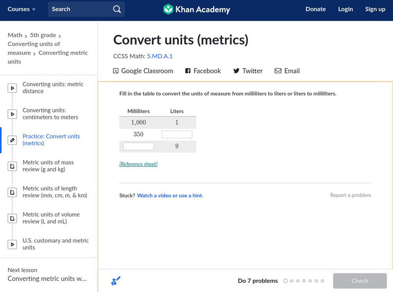Open the 5th grade breadcrumb
Image resolution: width=393 pixels, height=292 pixels.
(42, 35)
